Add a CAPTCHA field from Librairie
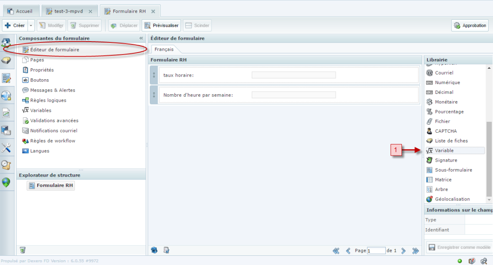 (x=445, y=131)
